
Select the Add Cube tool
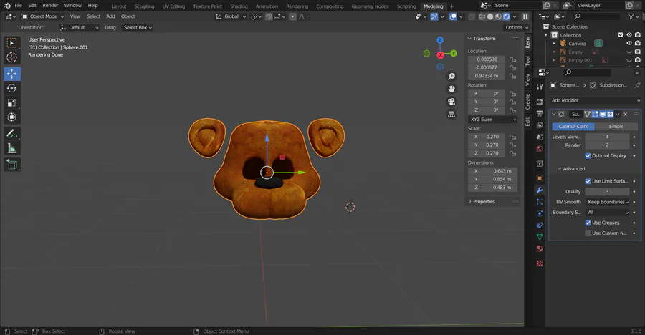(12, 165)
